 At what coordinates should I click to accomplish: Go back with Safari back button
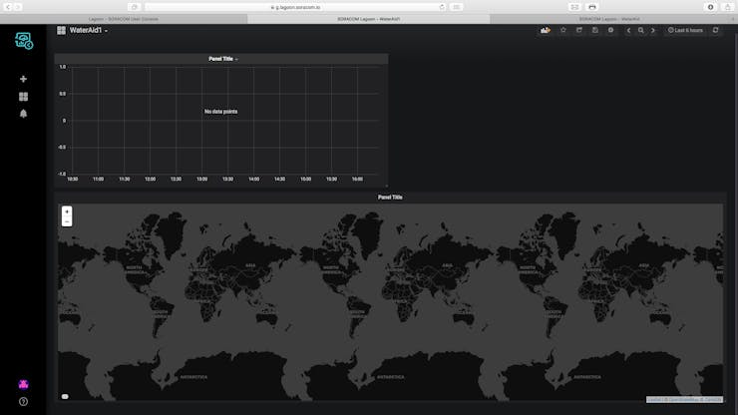8,7
